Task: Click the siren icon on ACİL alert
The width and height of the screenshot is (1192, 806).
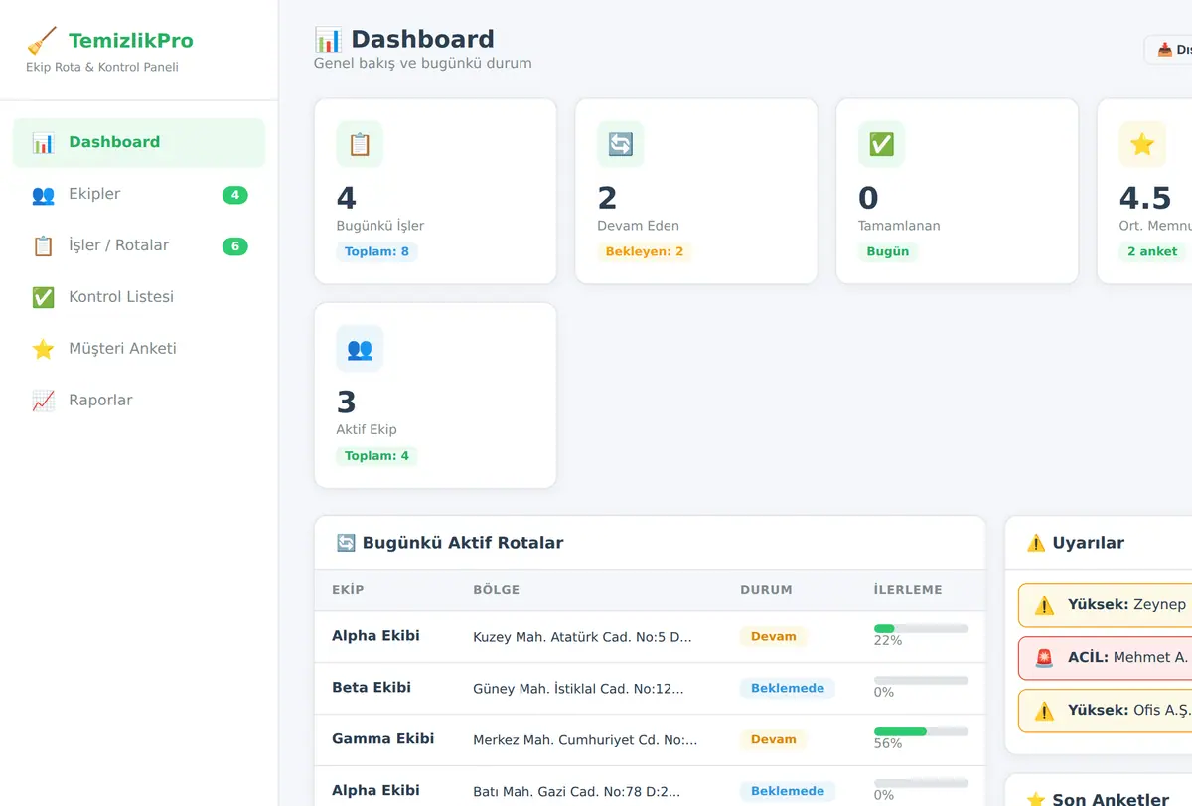Action: coord(1044,658)
